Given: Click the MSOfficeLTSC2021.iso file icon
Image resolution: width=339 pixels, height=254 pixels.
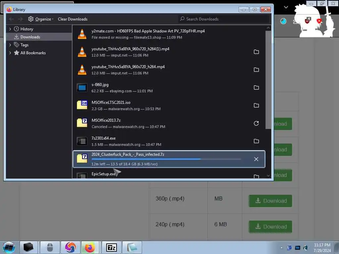Looking at the screenshot, I should pyautogui.click(x=82, y=105).
